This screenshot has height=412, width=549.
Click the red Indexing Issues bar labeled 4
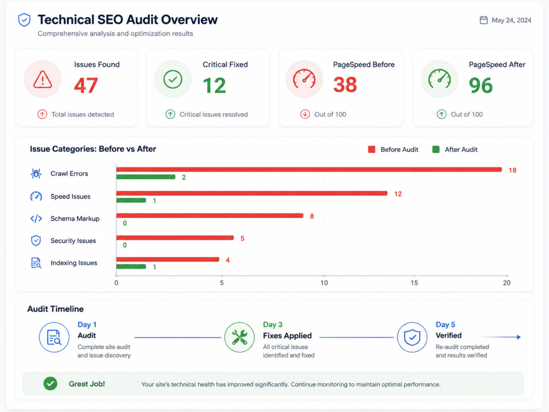167,260
